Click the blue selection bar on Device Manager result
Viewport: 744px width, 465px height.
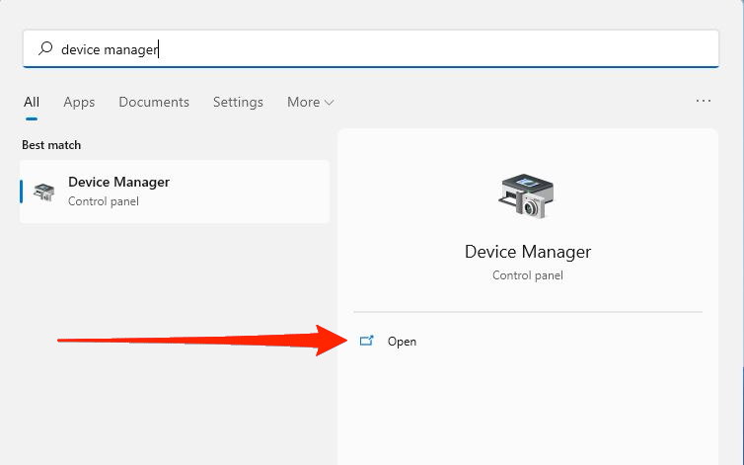(22, 192)
